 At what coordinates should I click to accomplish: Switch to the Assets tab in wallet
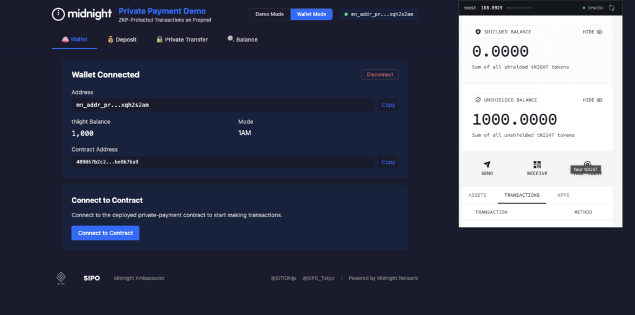point(477,195)
